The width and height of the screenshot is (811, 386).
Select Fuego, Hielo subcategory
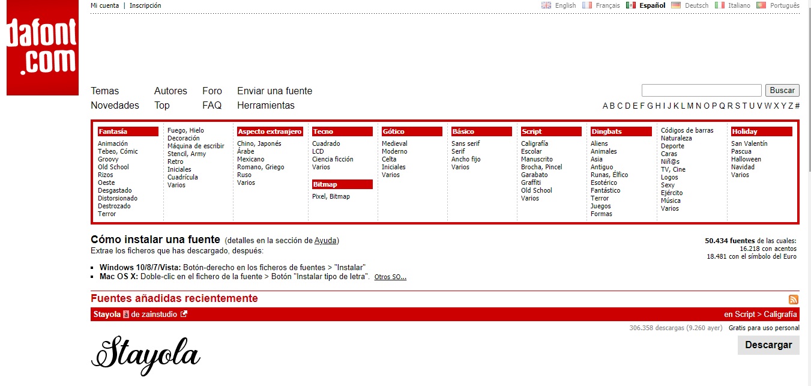[x=185, y=130]
